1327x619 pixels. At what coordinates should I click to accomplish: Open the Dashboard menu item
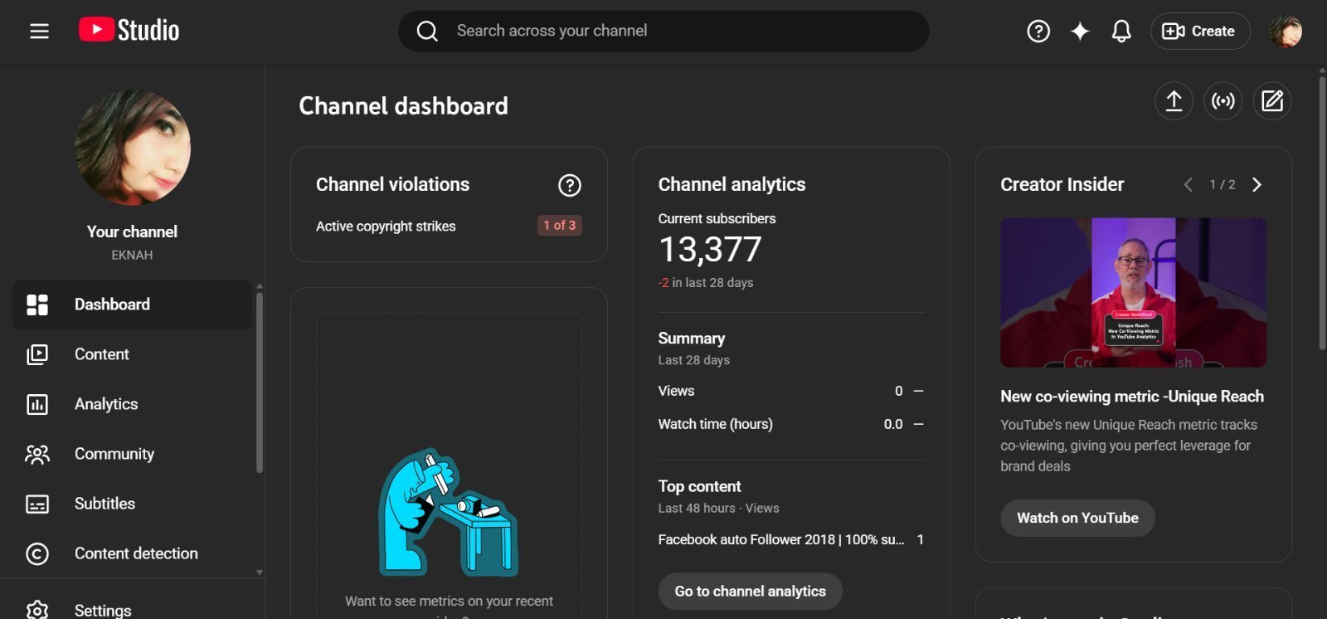(133, 305)
